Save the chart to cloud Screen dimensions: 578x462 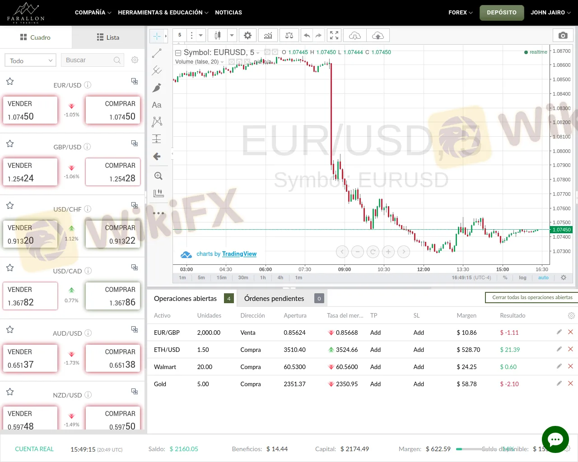tap(378, 35)
